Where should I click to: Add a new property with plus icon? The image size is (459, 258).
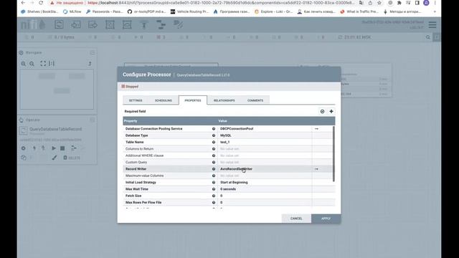pyautogui.click(x=331, y=112)
